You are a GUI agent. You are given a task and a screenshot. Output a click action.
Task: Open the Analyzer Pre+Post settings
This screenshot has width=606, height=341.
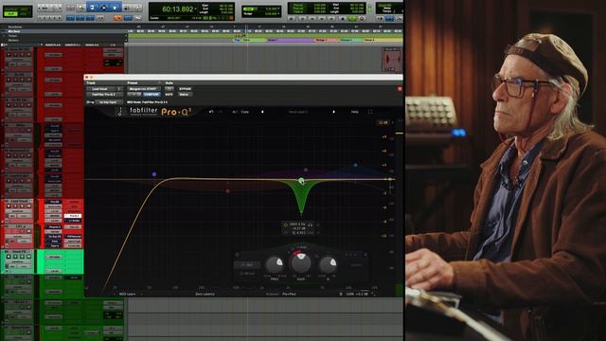pyautogui.click(x=289, y=295)
